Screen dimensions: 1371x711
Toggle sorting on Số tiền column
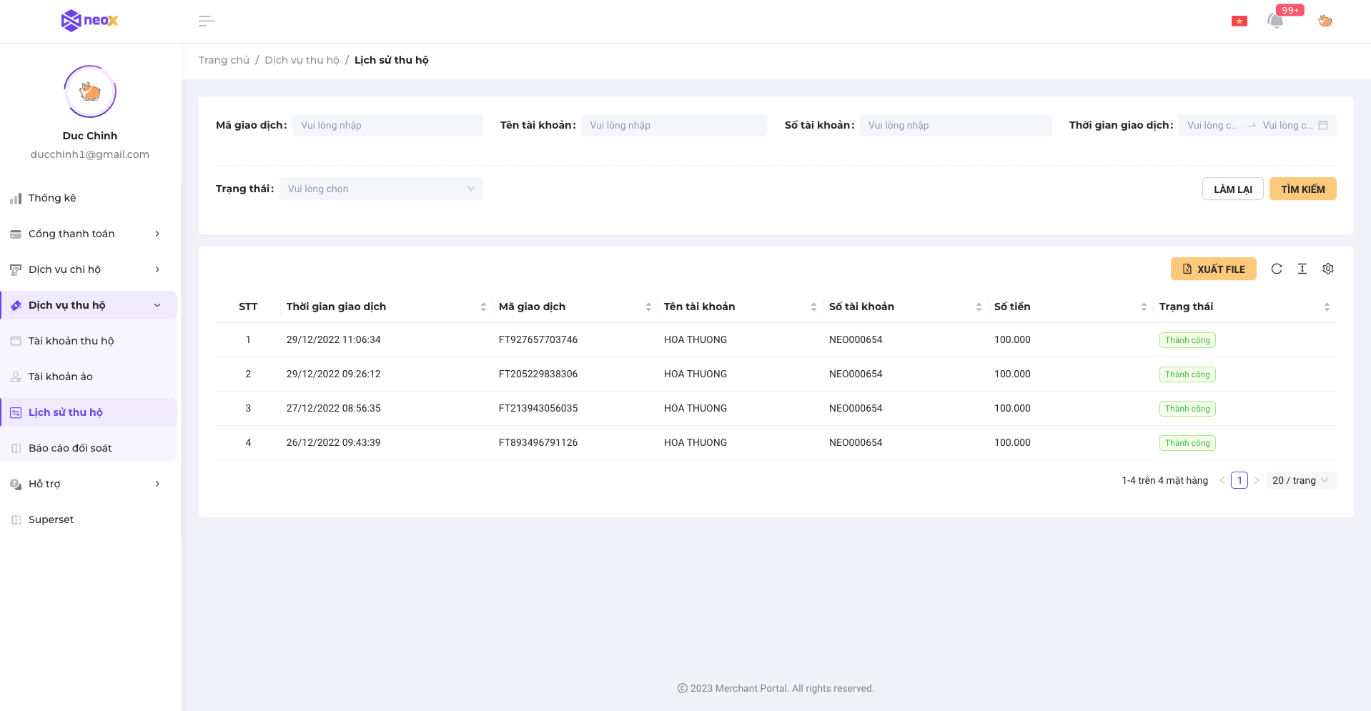coord(1143,307)
